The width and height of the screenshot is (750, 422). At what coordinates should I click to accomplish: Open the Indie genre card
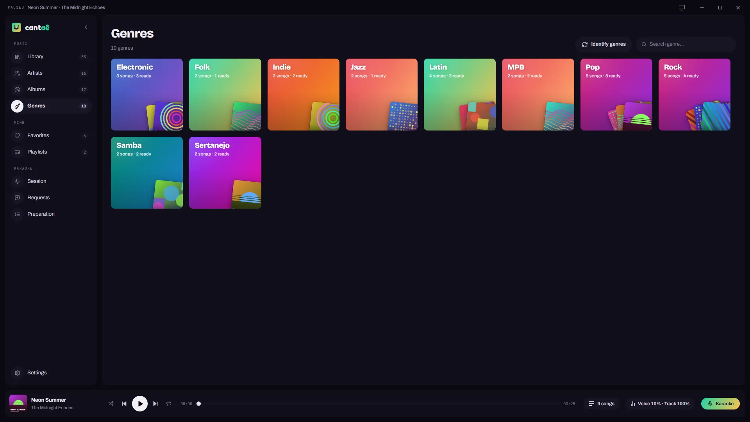click(x=304, y=95)
